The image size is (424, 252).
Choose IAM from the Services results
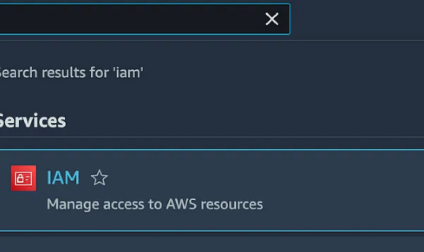pyautogui.click(x=63, y=177)
